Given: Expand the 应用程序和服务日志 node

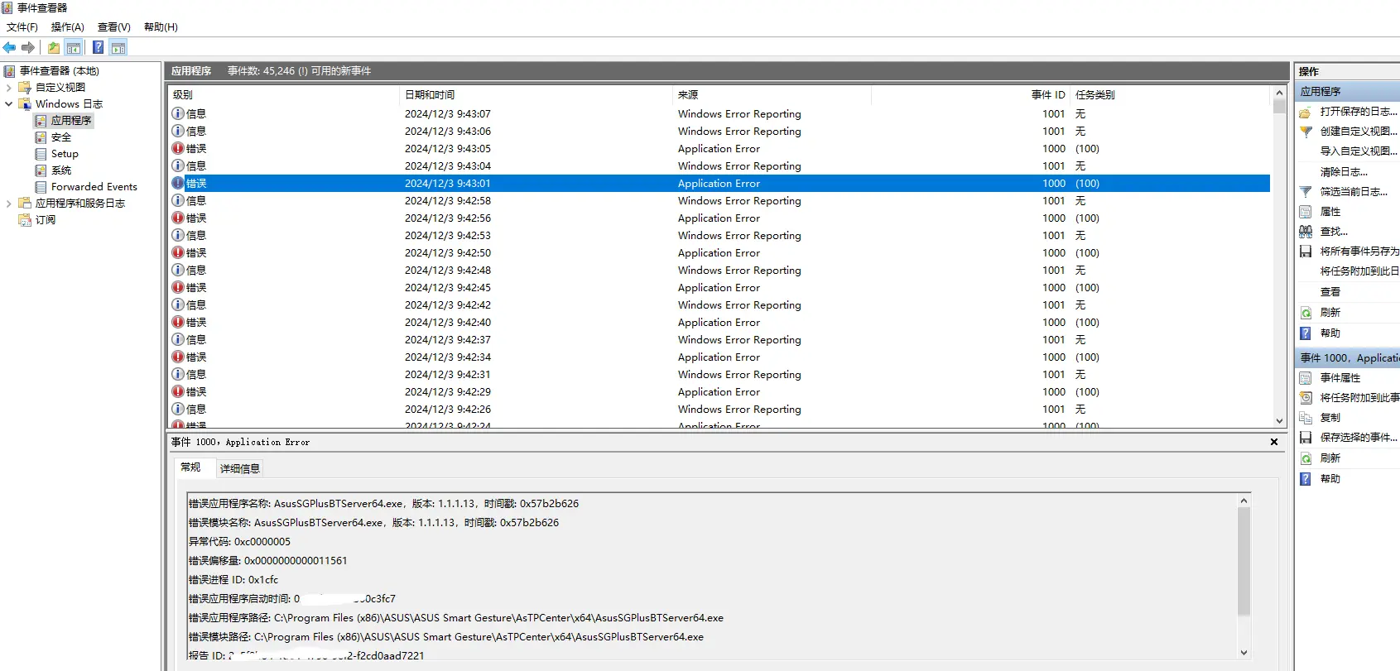Looking at the screenshot, I should point(9,204).
